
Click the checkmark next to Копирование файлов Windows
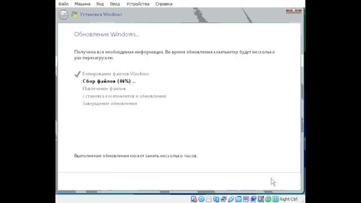point(78,74)
